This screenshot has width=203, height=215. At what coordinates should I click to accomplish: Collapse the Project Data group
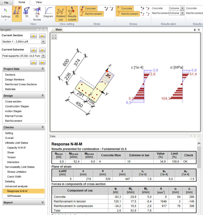tap(42, 69)
